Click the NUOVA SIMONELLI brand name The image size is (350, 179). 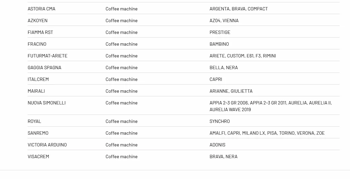pyautogui.click(x=46, y=103)
